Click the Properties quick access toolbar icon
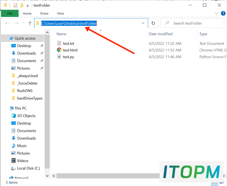This screenshot has width=227, height=186. pos(15,6)
